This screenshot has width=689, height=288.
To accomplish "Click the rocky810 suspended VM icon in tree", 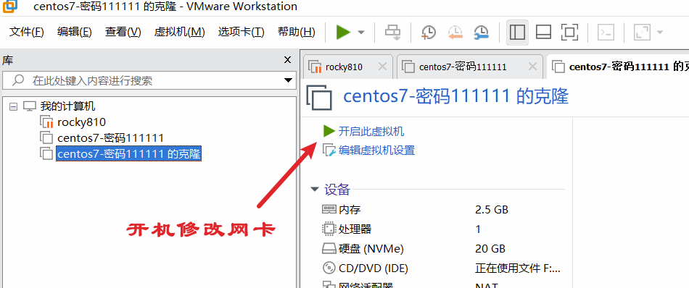I will coord(46,122).
